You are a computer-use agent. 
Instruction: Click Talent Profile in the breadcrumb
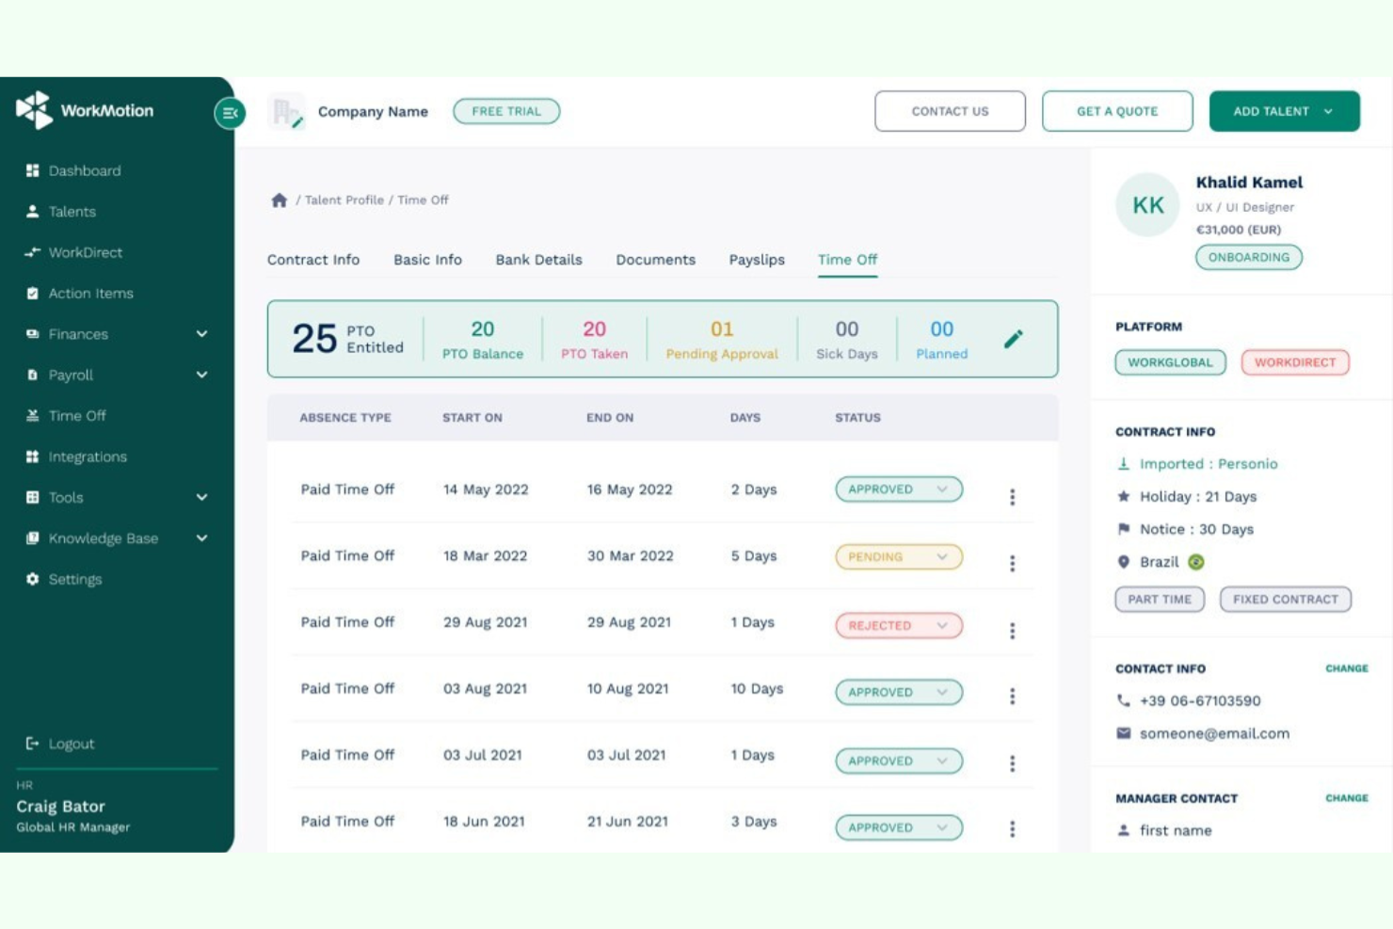coord(344,200)
